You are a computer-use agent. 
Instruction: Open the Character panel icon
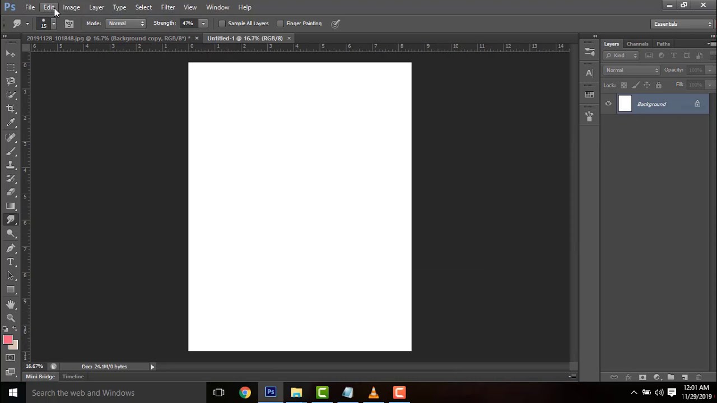[x=589, y=73]
